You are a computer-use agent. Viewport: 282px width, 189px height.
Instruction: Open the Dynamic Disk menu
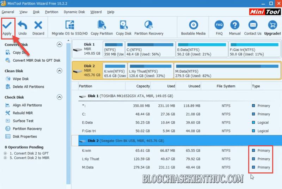(74, 12)
